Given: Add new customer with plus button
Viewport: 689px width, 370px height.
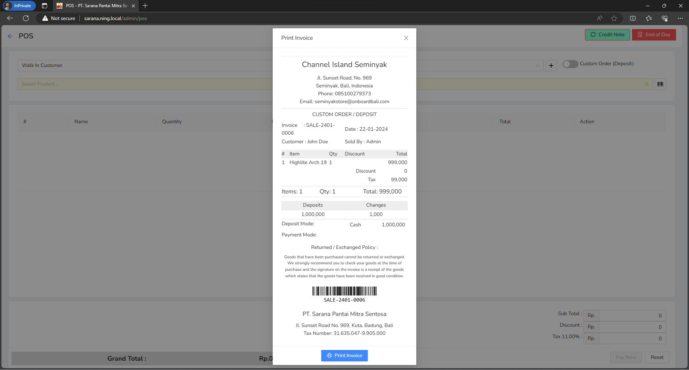Looking at the screenshot, I should [x=551, y=66].
